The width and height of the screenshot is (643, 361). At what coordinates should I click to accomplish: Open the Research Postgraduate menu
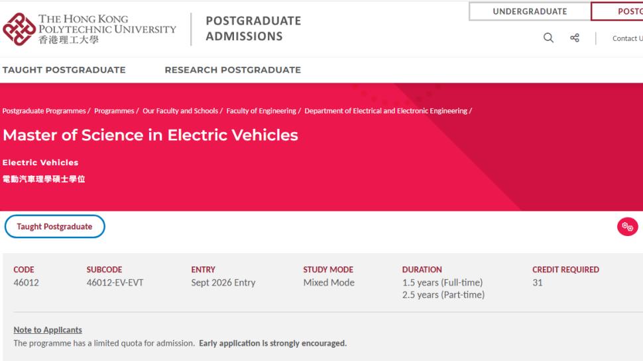233,70
